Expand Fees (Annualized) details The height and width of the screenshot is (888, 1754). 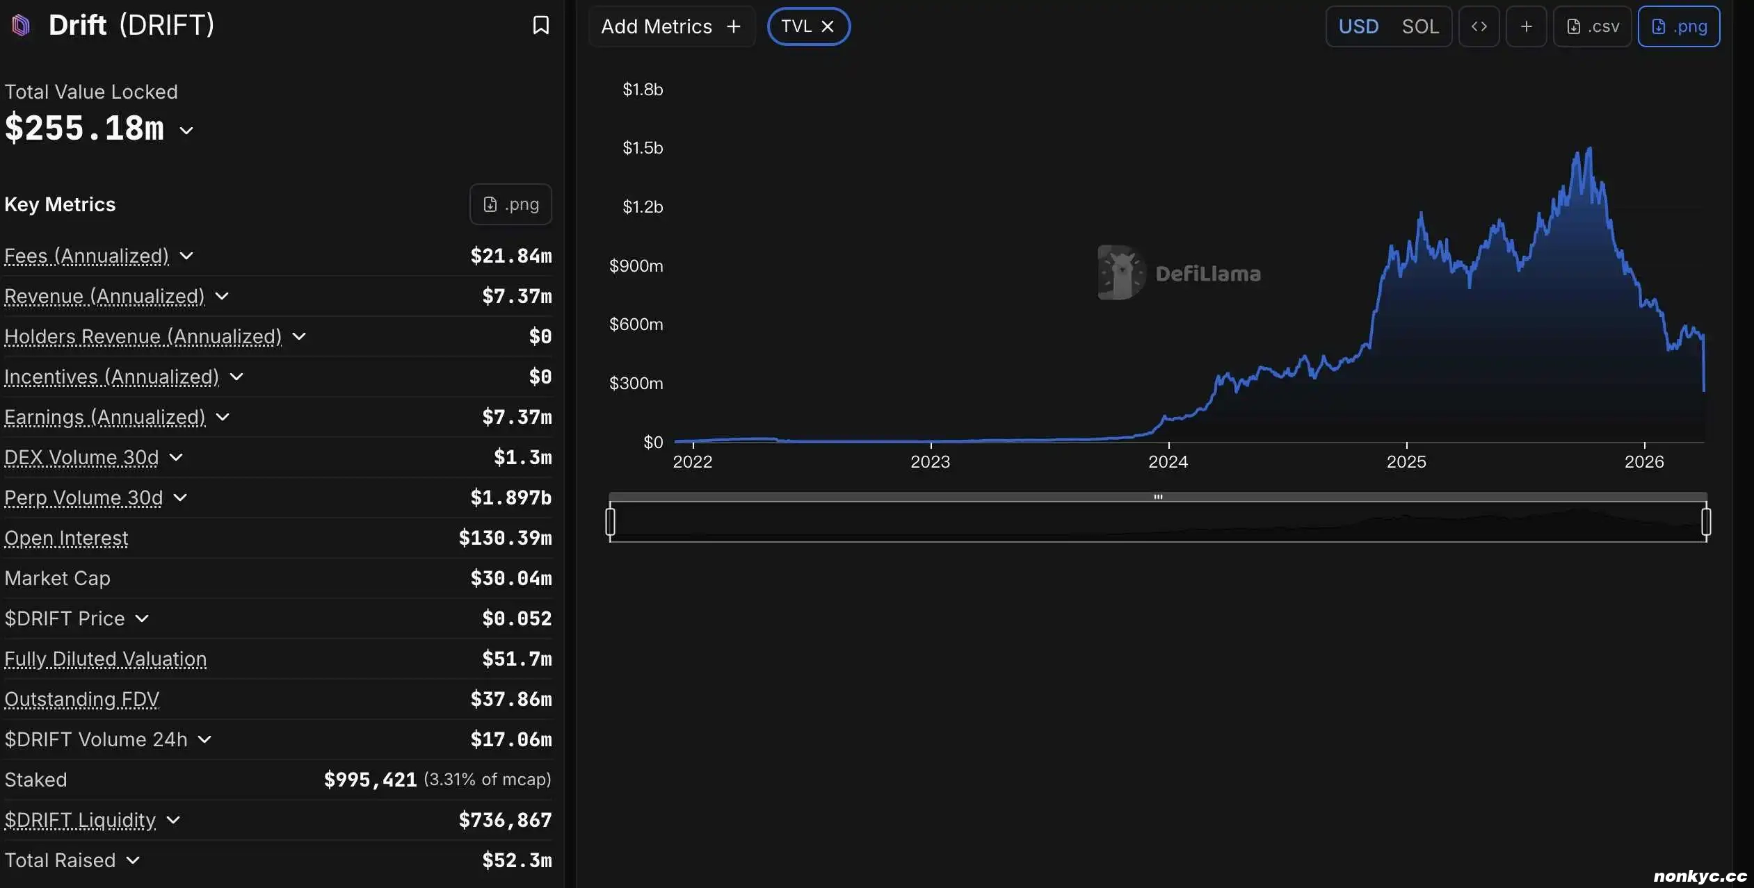(x=186, y=256)
